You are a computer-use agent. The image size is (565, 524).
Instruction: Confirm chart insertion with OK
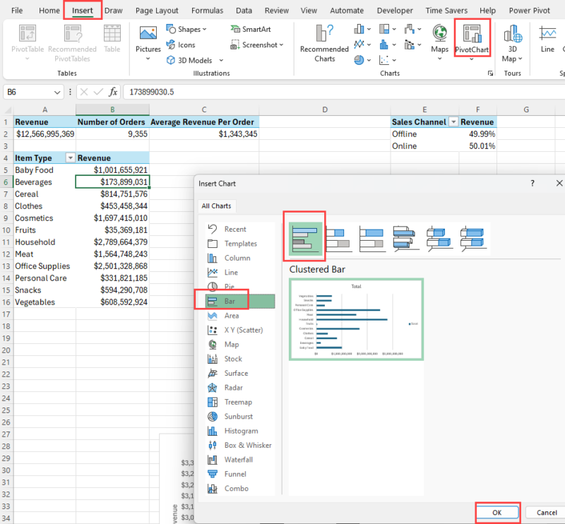pos(497,513)
